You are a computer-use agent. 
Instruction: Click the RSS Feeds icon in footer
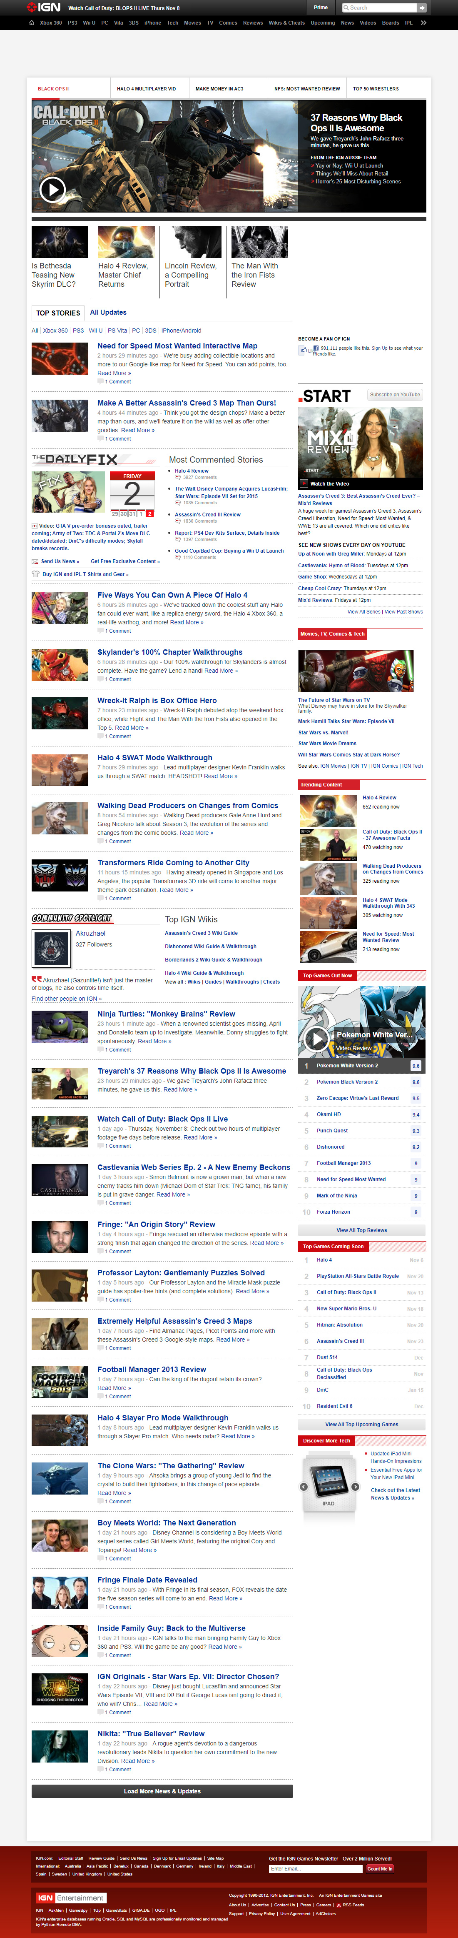(339, 1904)
